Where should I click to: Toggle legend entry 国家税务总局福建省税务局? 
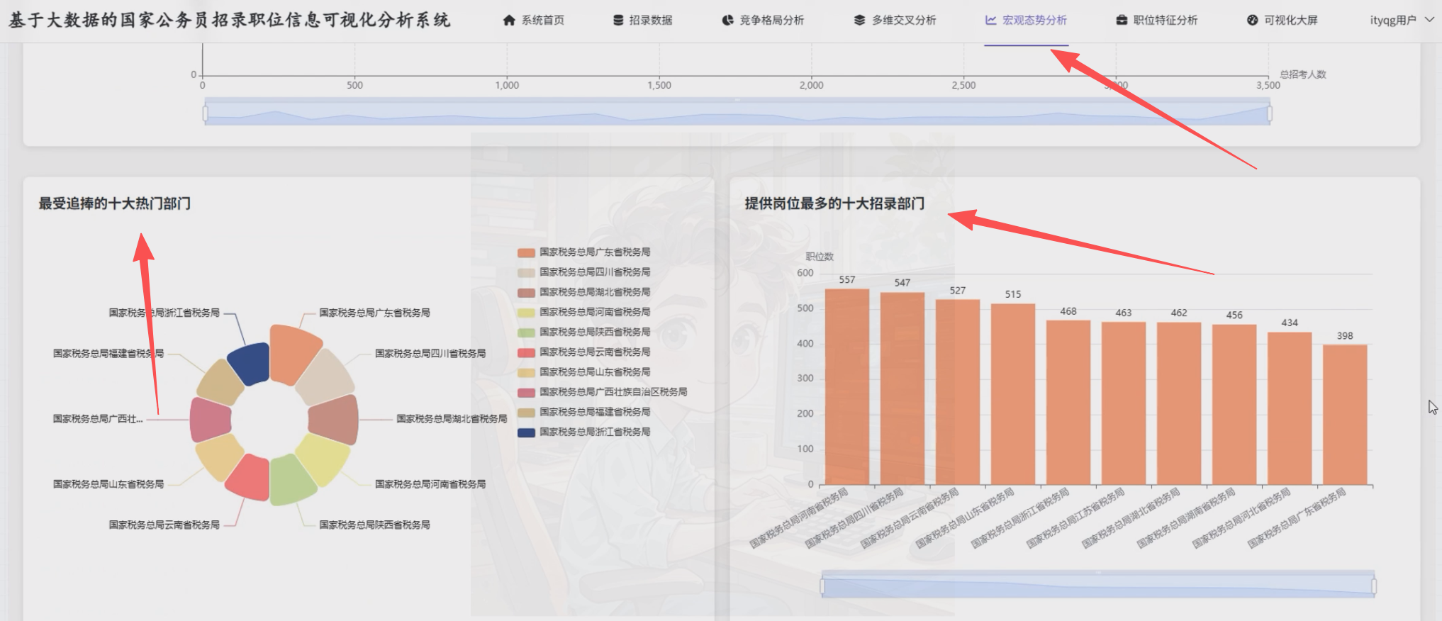point(584,412)
